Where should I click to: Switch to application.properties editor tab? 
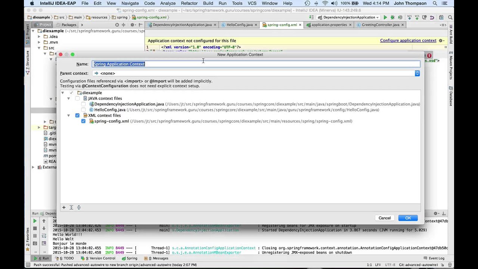click(x=328, y=25)
